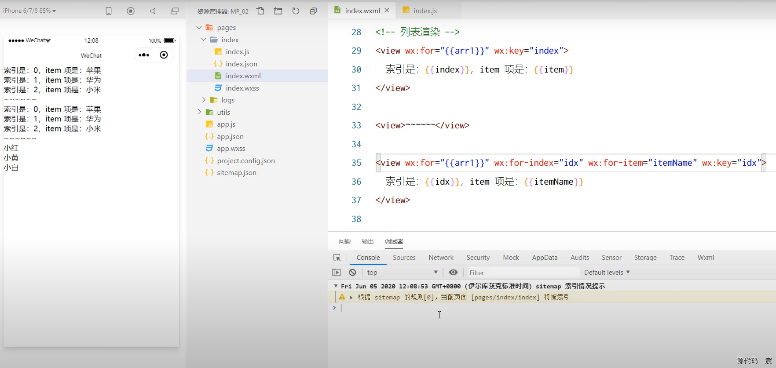
Task: Select the Trace devtools tab
Action: tap(677, 258)
